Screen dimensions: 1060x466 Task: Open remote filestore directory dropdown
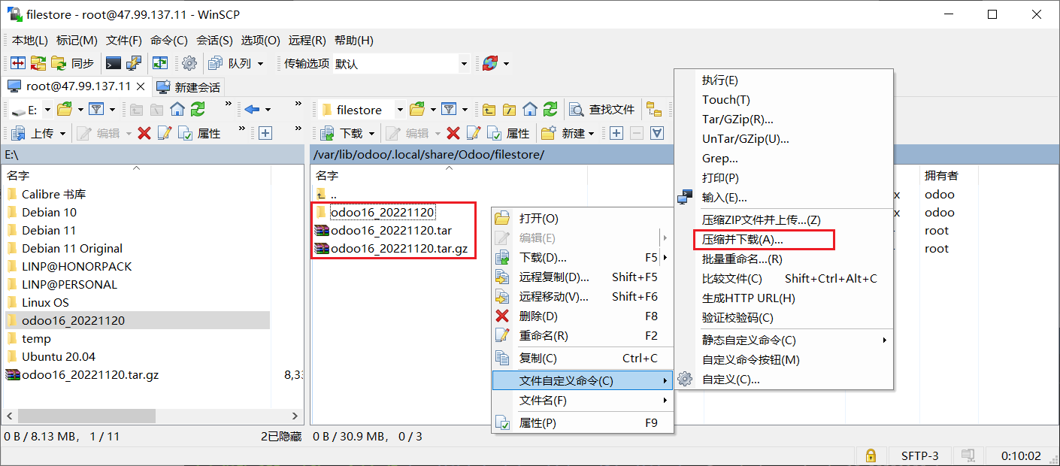(400, 110)
